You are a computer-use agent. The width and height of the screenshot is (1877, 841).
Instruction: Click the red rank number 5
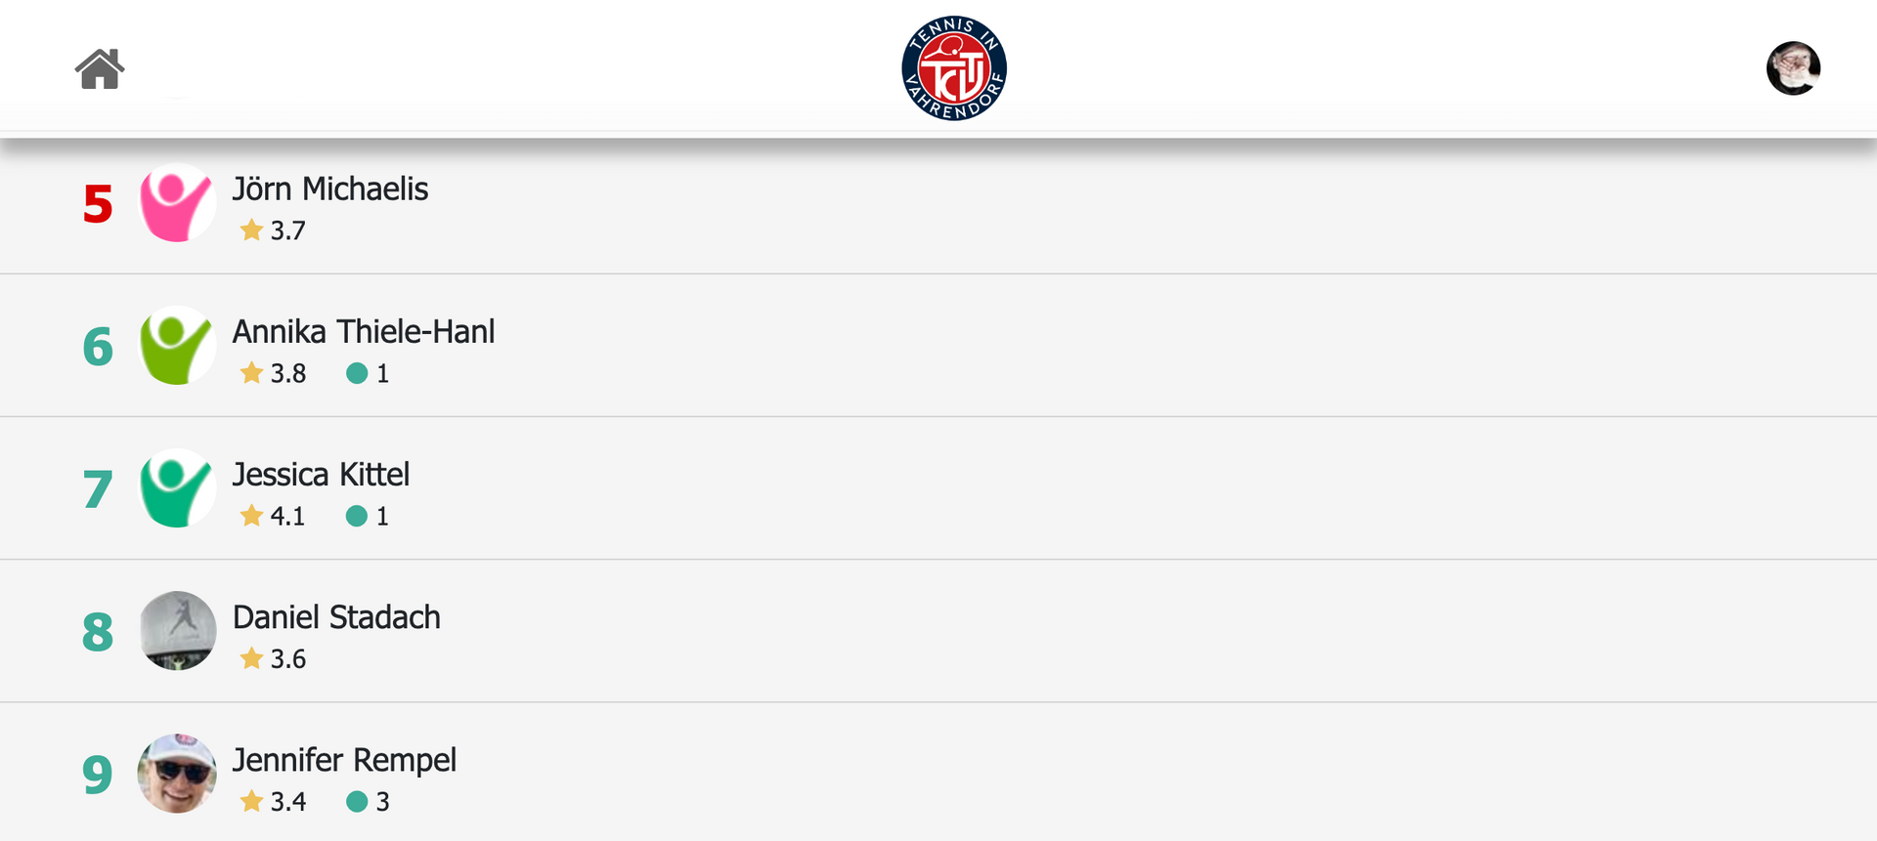click(98, 204)
